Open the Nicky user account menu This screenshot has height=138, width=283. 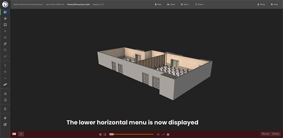pyautogui.click(x=261, y=4)
